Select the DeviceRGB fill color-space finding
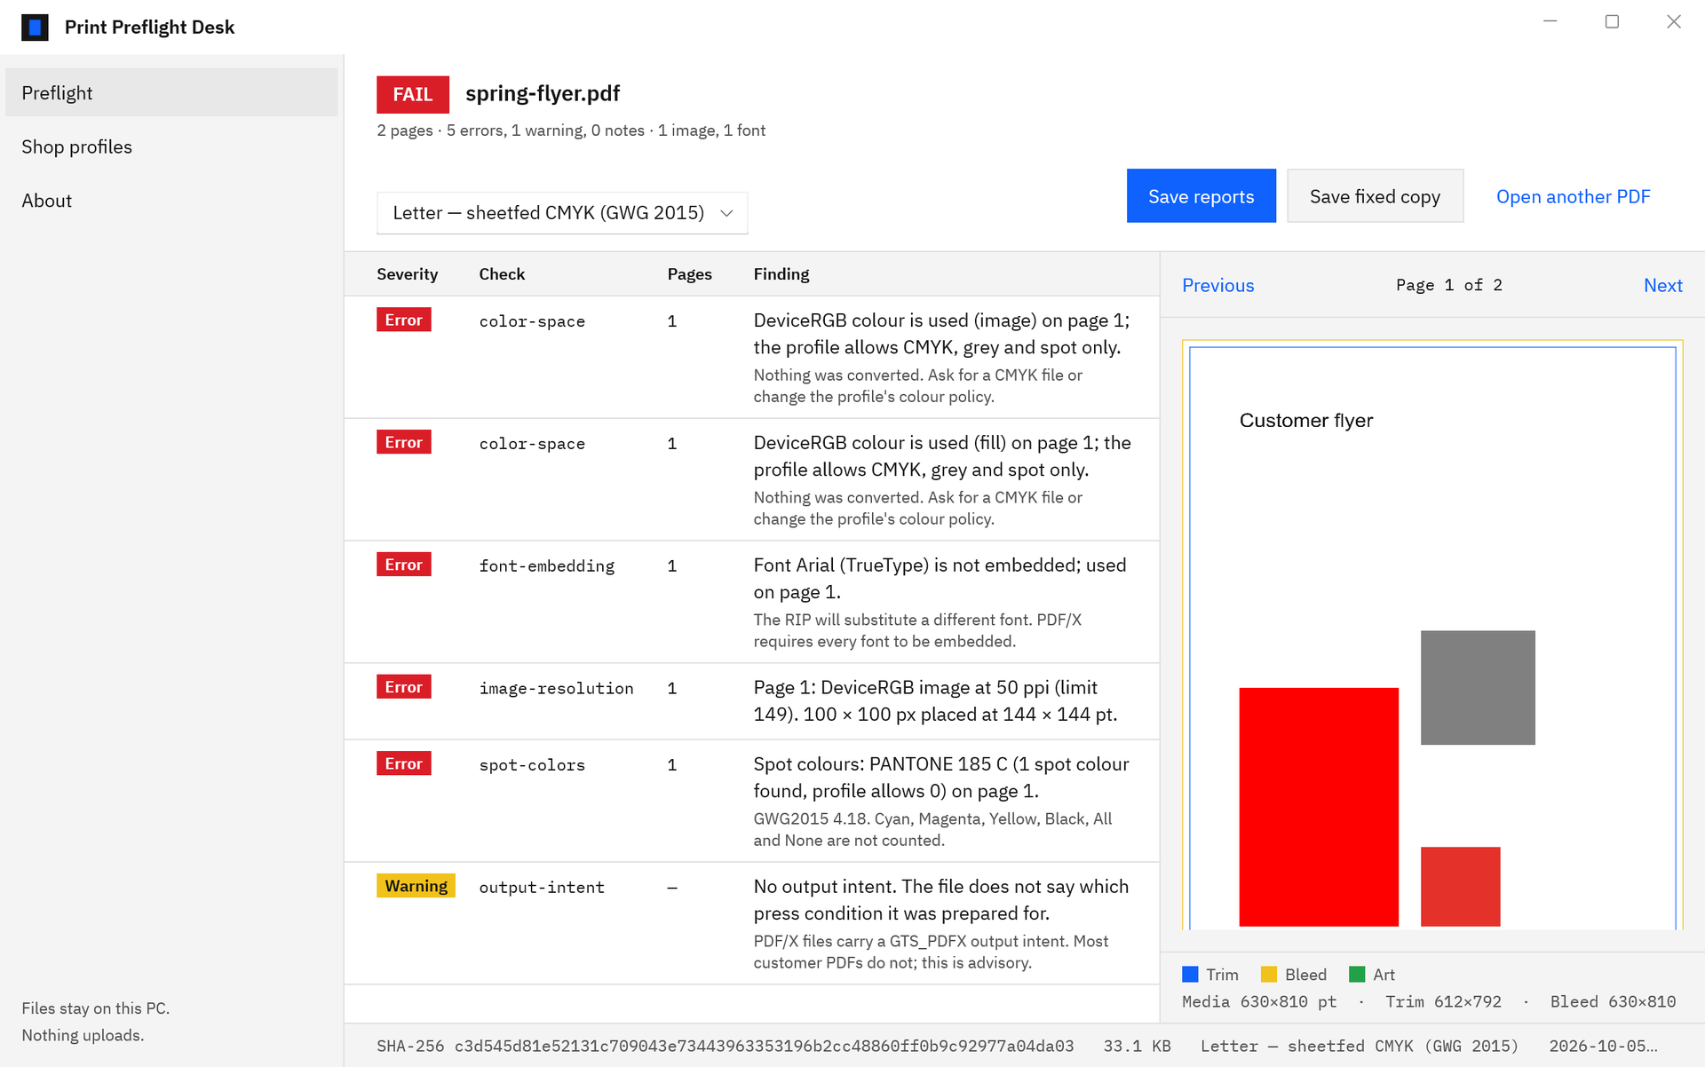Screen dimensions: 1705x1067 [x=751, y=479]
